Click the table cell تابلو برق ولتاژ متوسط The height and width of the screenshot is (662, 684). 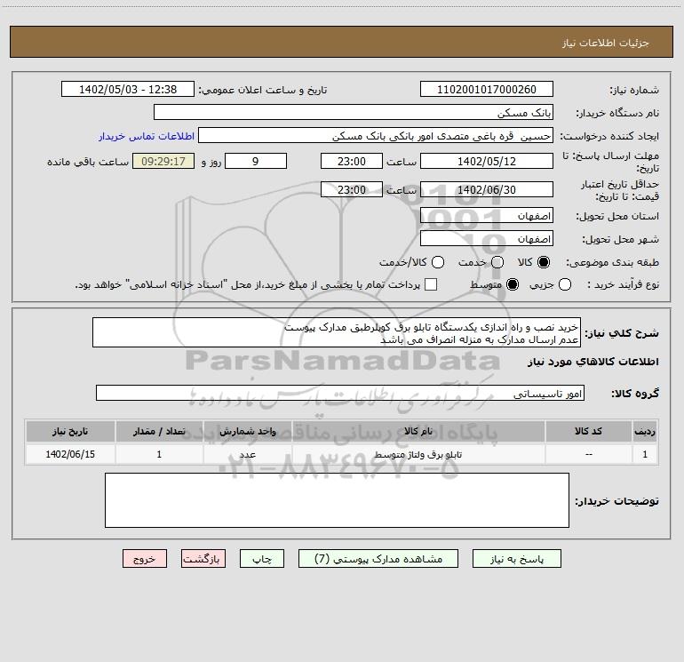click(x=418, y=455)
